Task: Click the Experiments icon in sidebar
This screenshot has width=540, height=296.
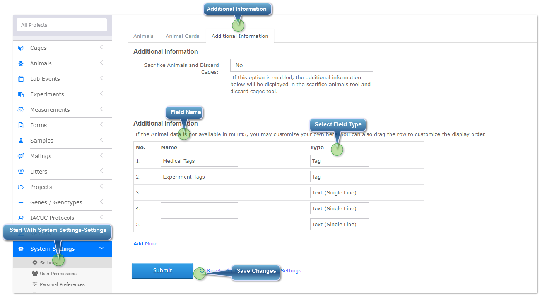Action: pyautogui.click(x=21, y=94)
